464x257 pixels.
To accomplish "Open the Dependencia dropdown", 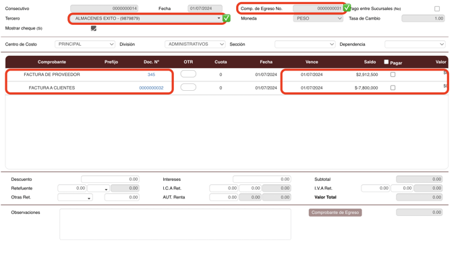I will pos(415,44).
